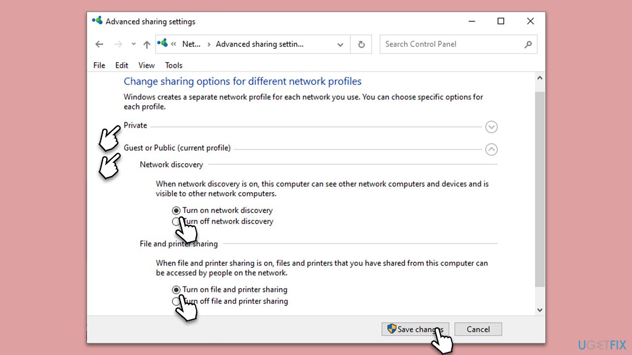632x355 pixels.
Task: Expand the Private profile section
Action: click(x=491, y=127)
